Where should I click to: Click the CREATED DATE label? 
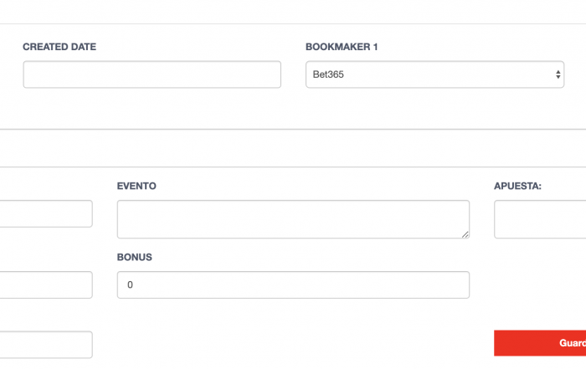[59, 47]
